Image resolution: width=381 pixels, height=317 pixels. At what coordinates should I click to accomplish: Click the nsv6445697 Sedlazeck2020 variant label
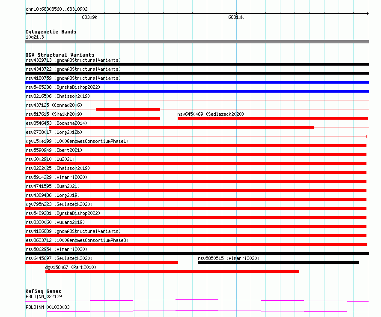click(x=59, y=258)
